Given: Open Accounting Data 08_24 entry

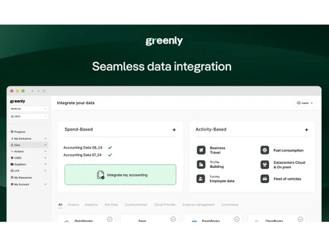Looking at the screenshot, I should [x=83, y=148].
